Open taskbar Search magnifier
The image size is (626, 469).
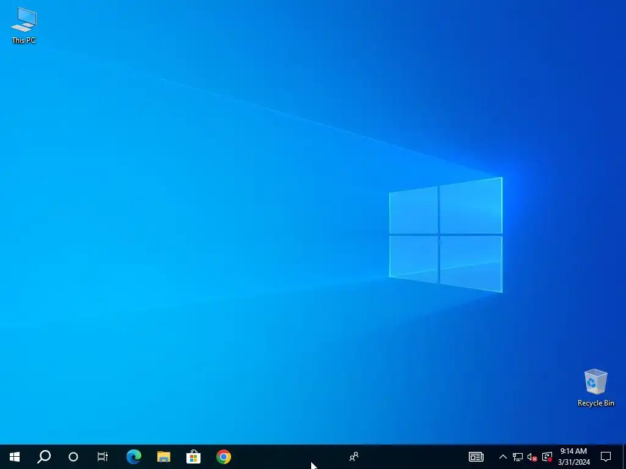[44, 457]
